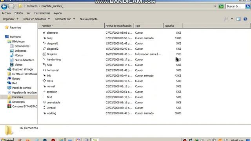This screenshot has height=141, width=251.
Task: Sort by Nombre column header
Action: tap(71, 26)
